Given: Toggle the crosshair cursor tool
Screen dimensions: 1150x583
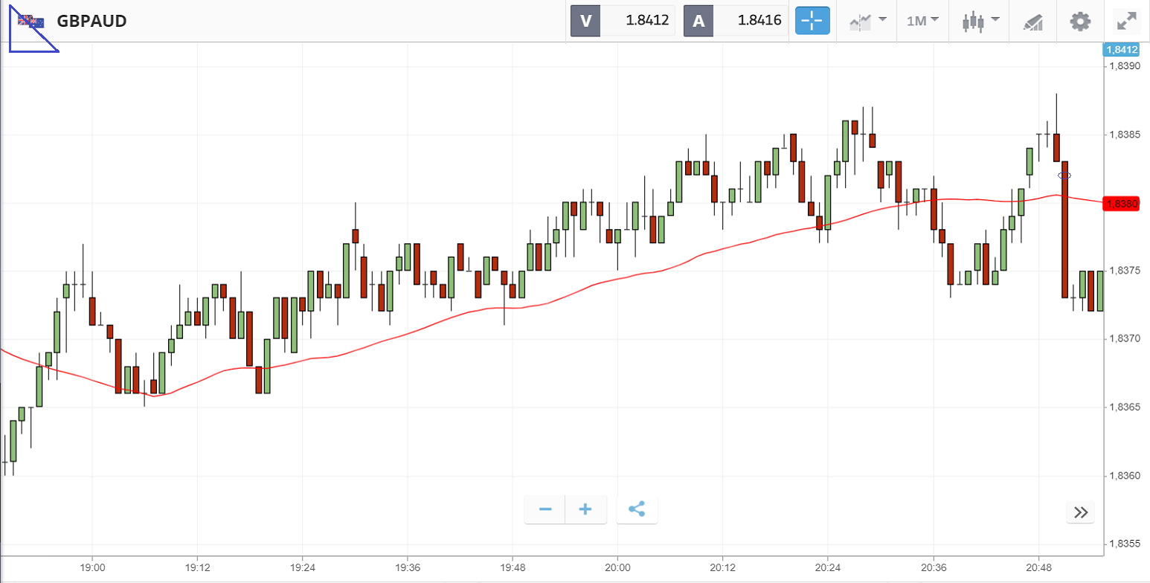Looking at the screenshot, I should pyautogui.click(x=812, y=21).
